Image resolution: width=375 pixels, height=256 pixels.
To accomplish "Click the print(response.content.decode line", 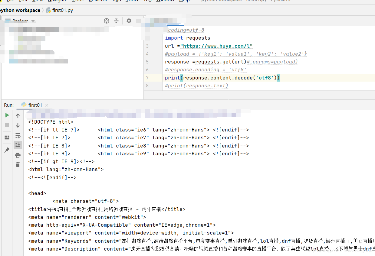I will (222, 78).
